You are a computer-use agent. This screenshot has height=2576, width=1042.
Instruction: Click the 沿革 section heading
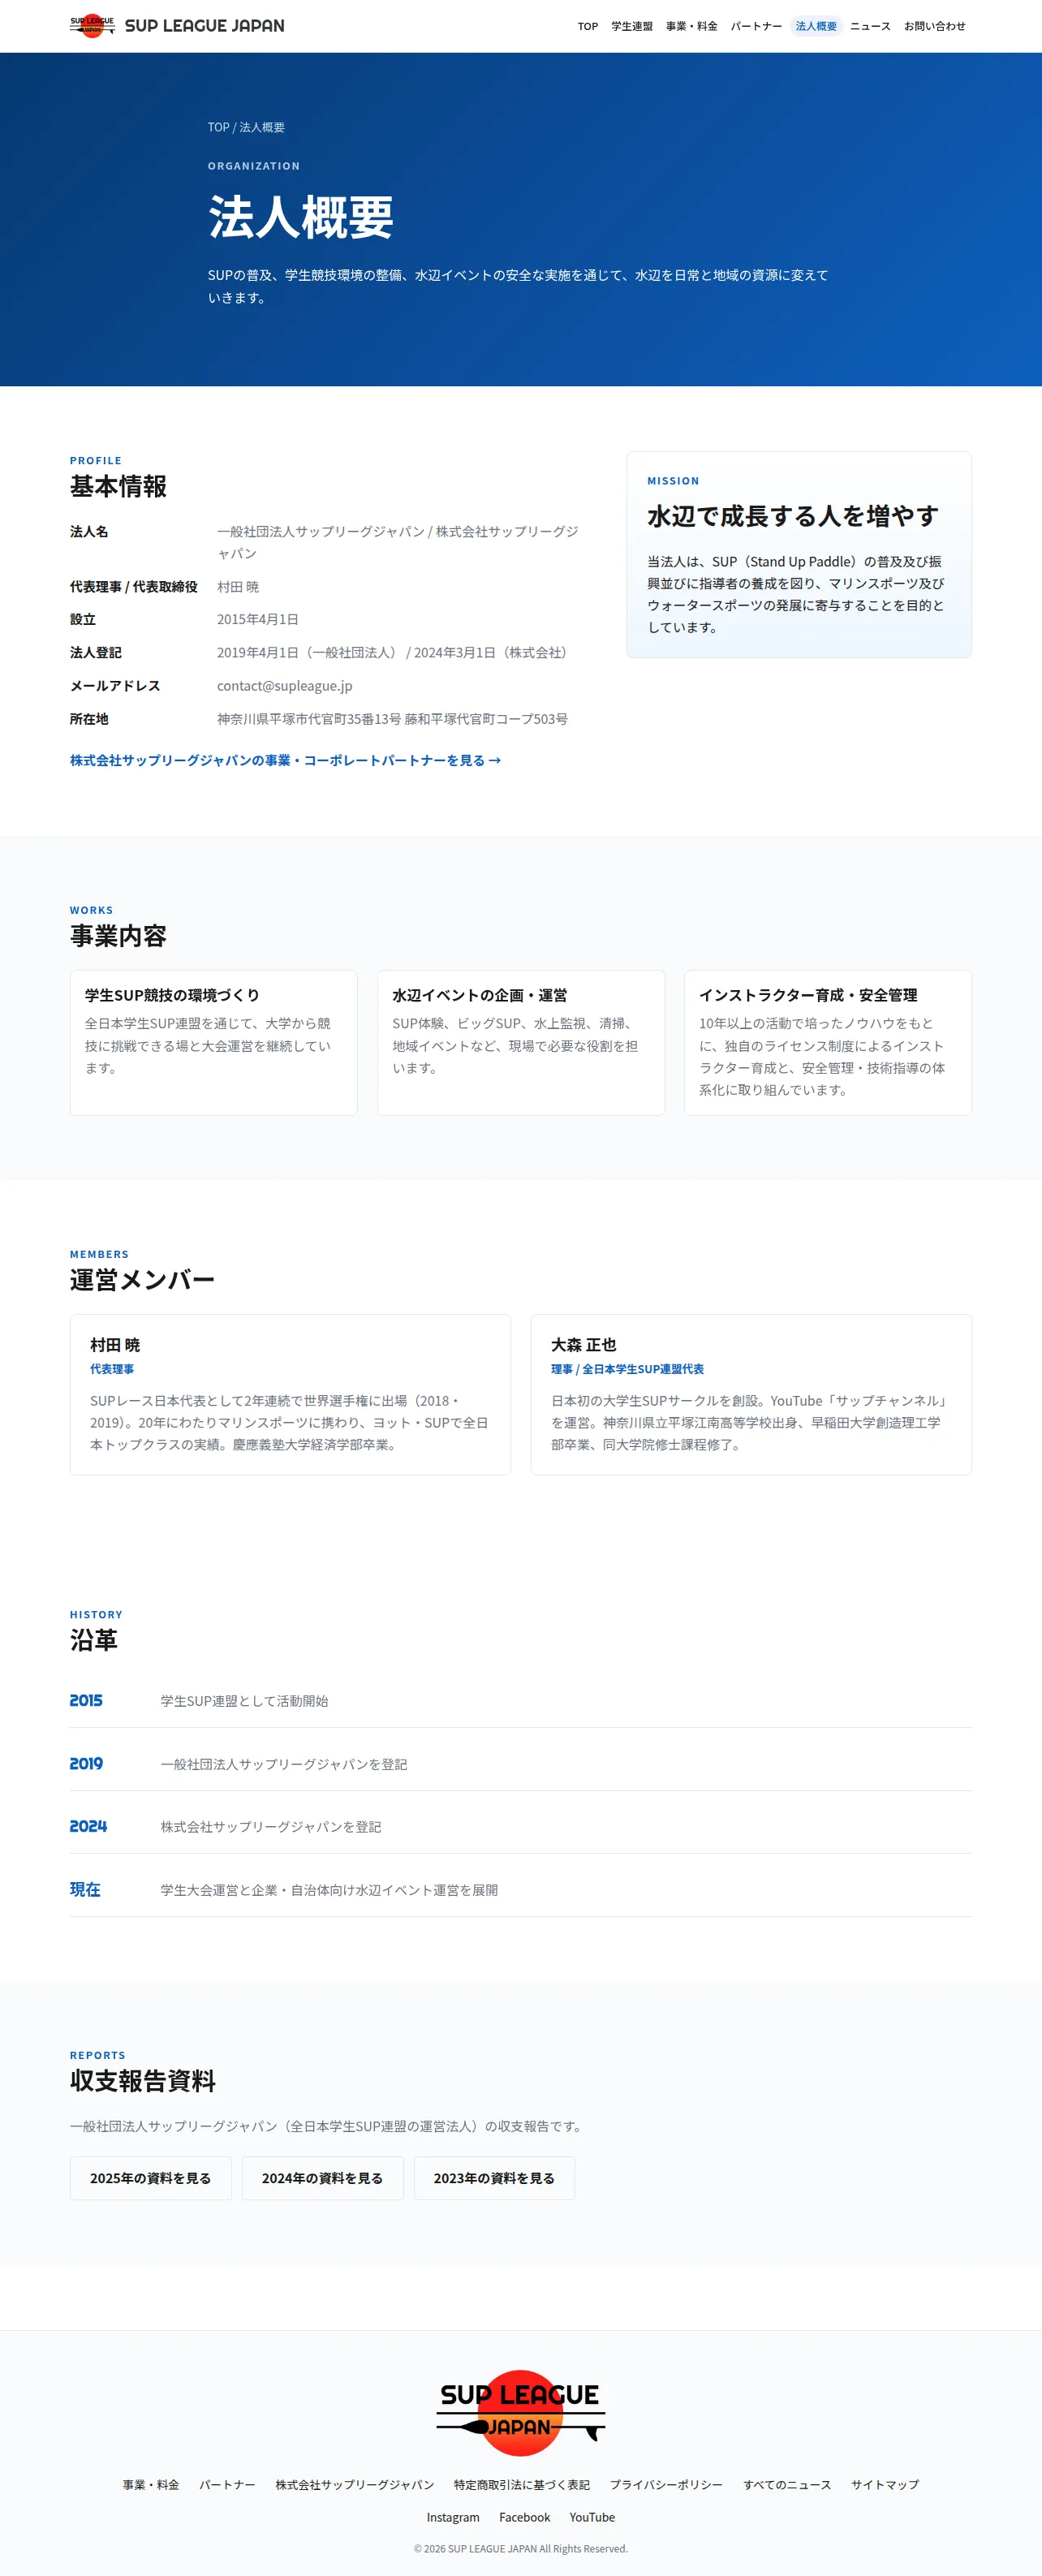(94, 1640)
